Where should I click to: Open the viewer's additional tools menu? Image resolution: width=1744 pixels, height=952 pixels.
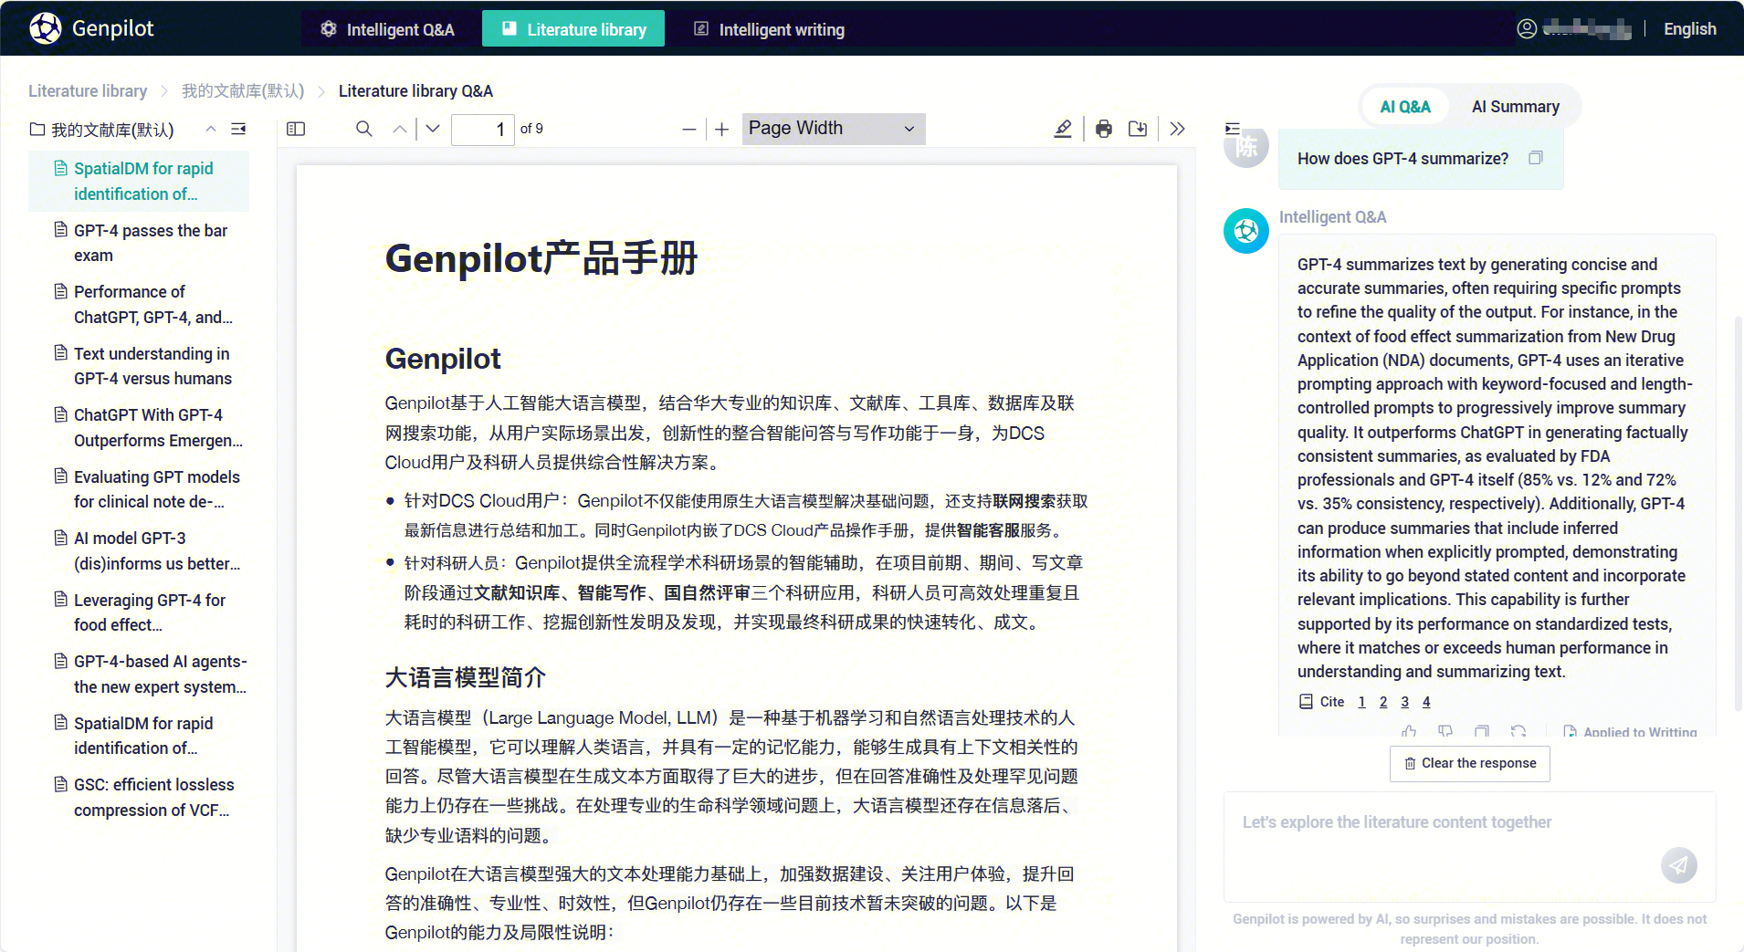pyautogui.click(x=1177, y=129)
